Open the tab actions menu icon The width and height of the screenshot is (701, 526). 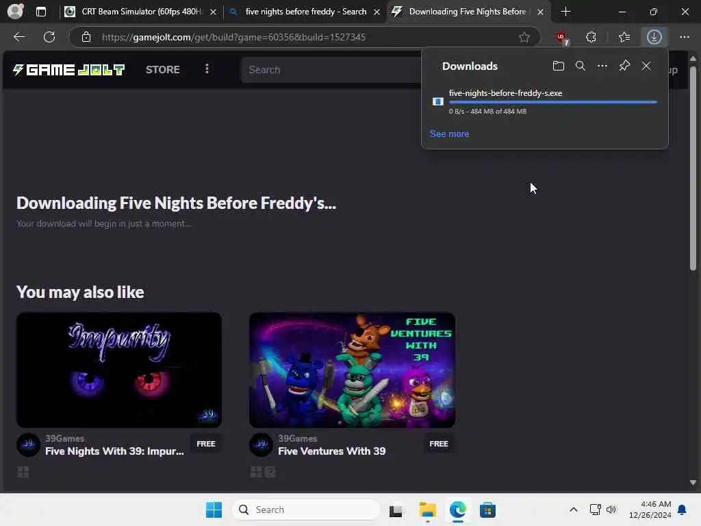tap(40, 12)
